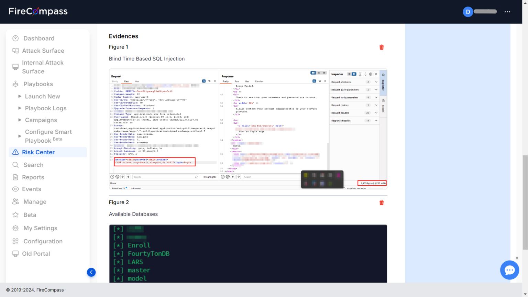The width and height of the screenshot is (528, 297).
Task: Delete Figure 1 using its trash icon
Action: (382, 47)
